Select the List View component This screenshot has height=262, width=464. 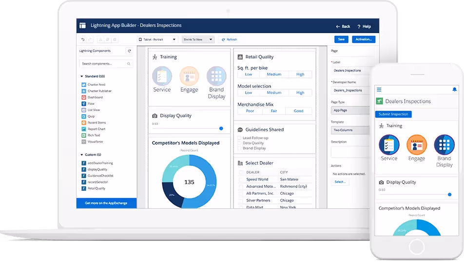[91, 110]
